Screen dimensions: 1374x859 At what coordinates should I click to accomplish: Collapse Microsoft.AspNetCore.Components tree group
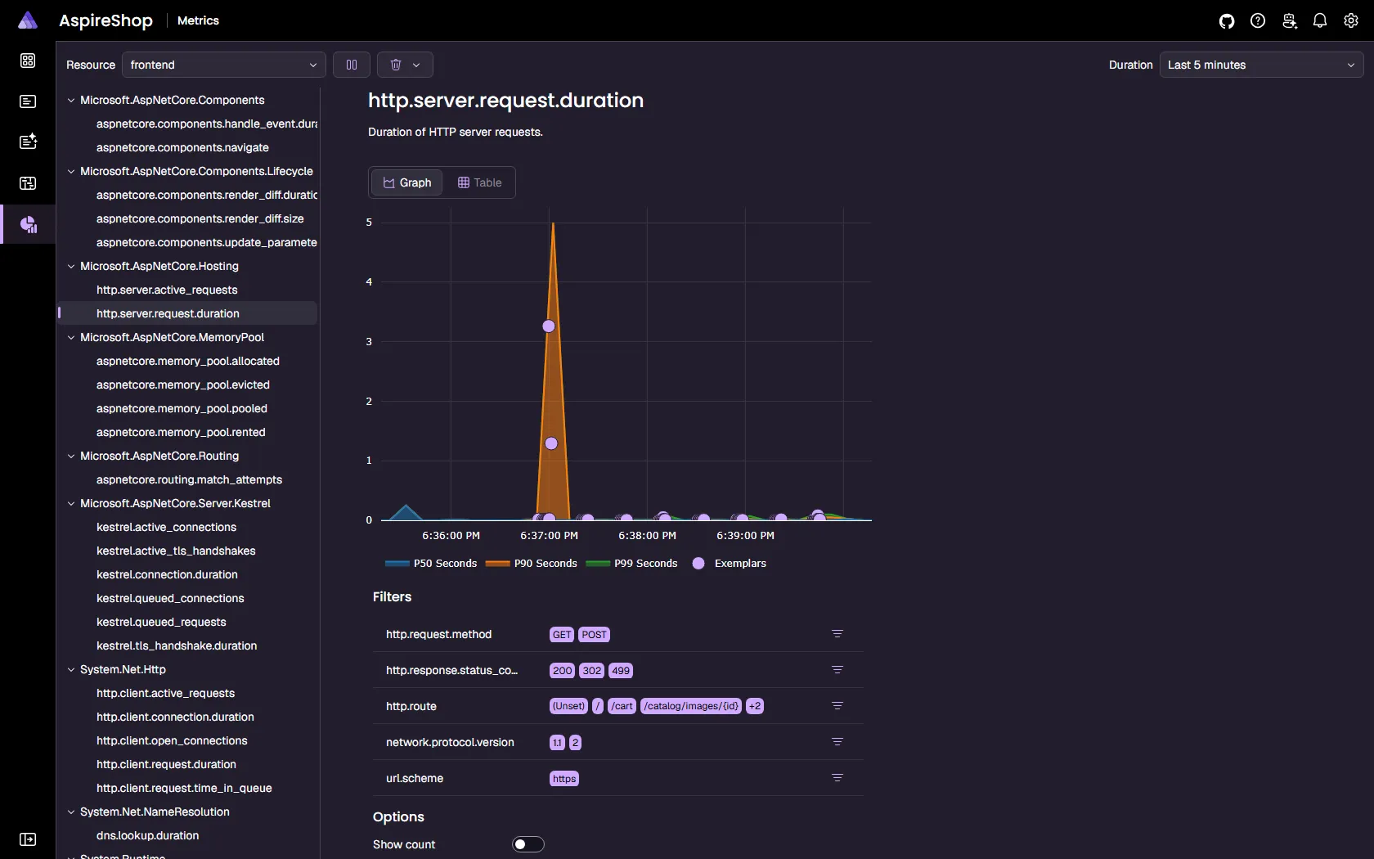[x=71, y=100]
